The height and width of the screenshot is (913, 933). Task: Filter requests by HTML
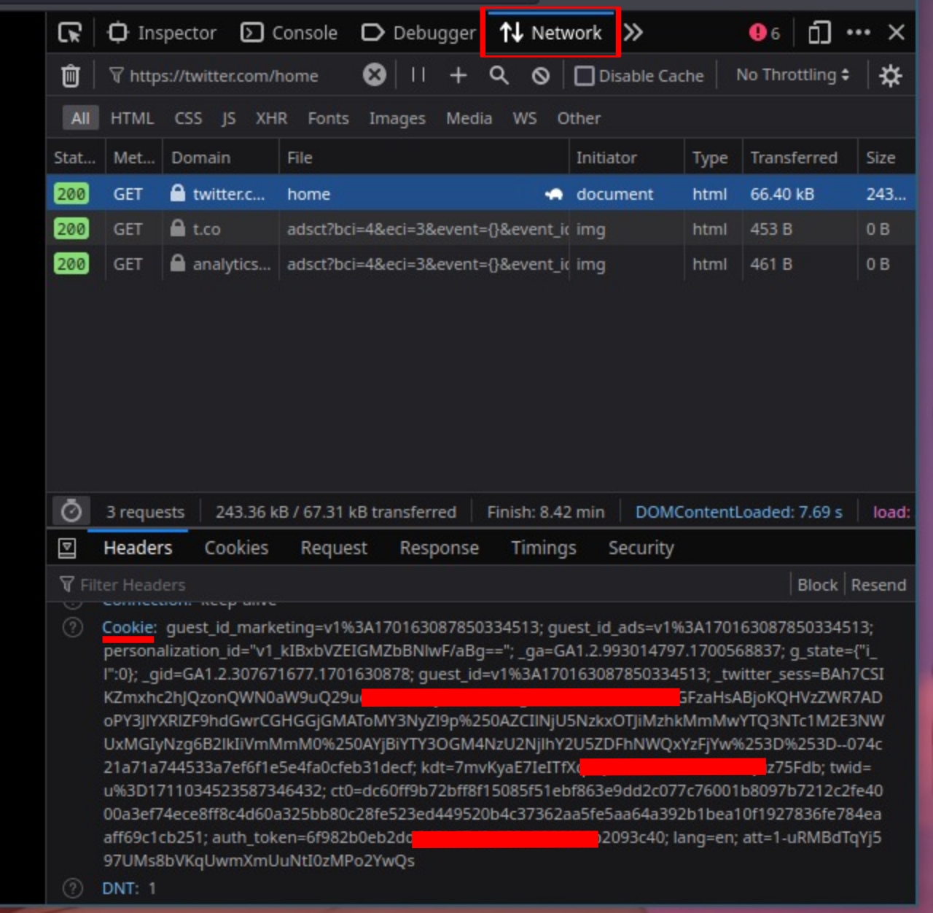click(132, 118)
